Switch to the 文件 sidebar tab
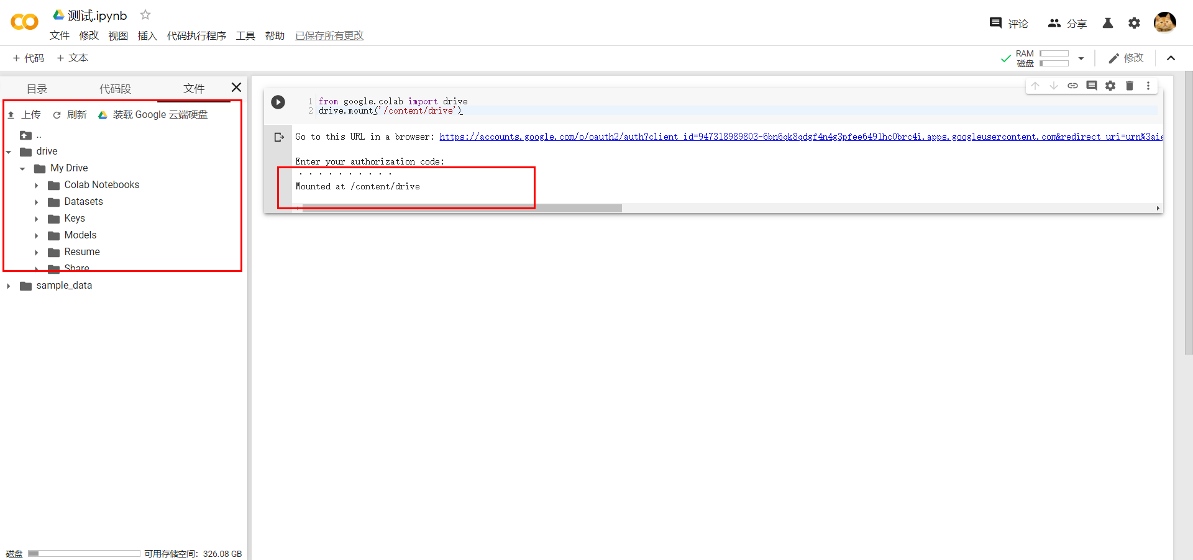The image size is (1193, 560). 194,89
